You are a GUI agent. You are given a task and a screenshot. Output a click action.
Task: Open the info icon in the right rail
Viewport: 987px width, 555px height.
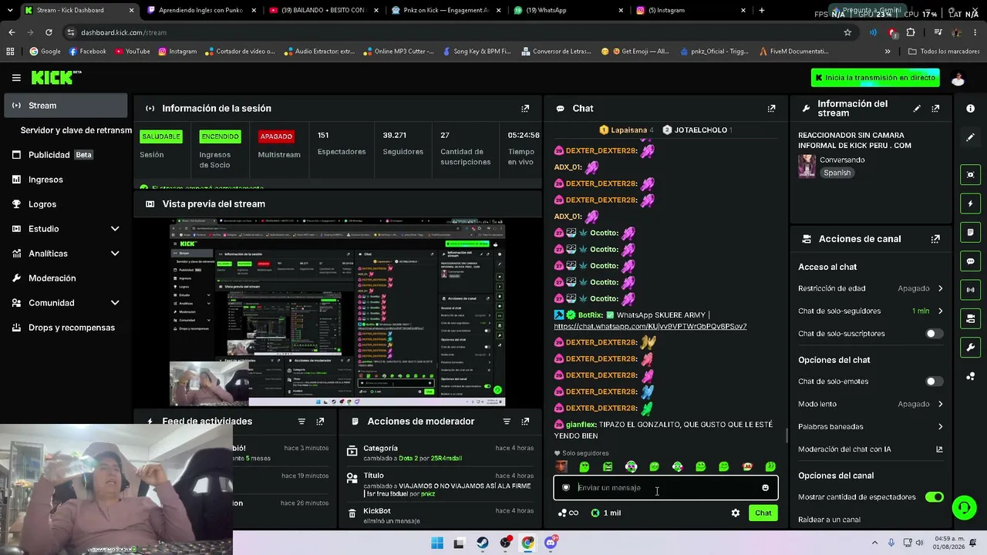[x=970, y=109]
